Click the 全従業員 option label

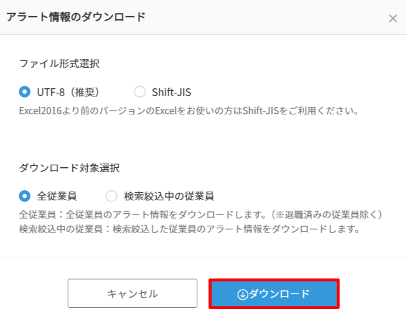pos(57,196)
